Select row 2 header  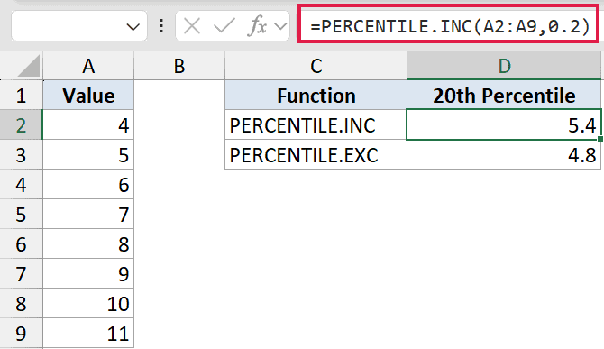22,124
